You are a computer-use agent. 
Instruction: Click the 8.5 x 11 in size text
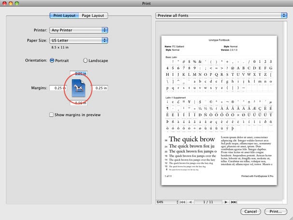point(60,47)
